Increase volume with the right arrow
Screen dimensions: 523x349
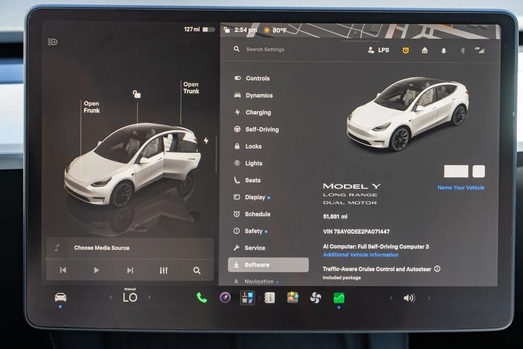[x=429, y=298]
